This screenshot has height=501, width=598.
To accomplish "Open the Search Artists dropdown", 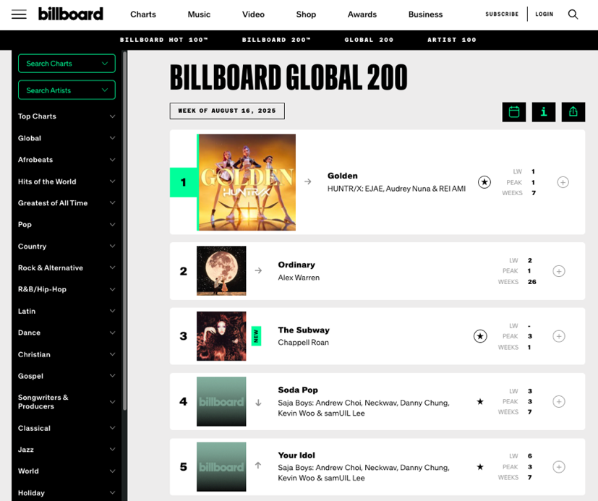I will (x=67, y=90).
